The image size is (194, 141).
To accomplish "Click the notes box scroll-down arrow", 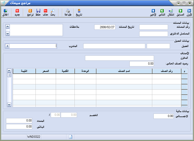I will pyautogui.click(x=7, y=33).
